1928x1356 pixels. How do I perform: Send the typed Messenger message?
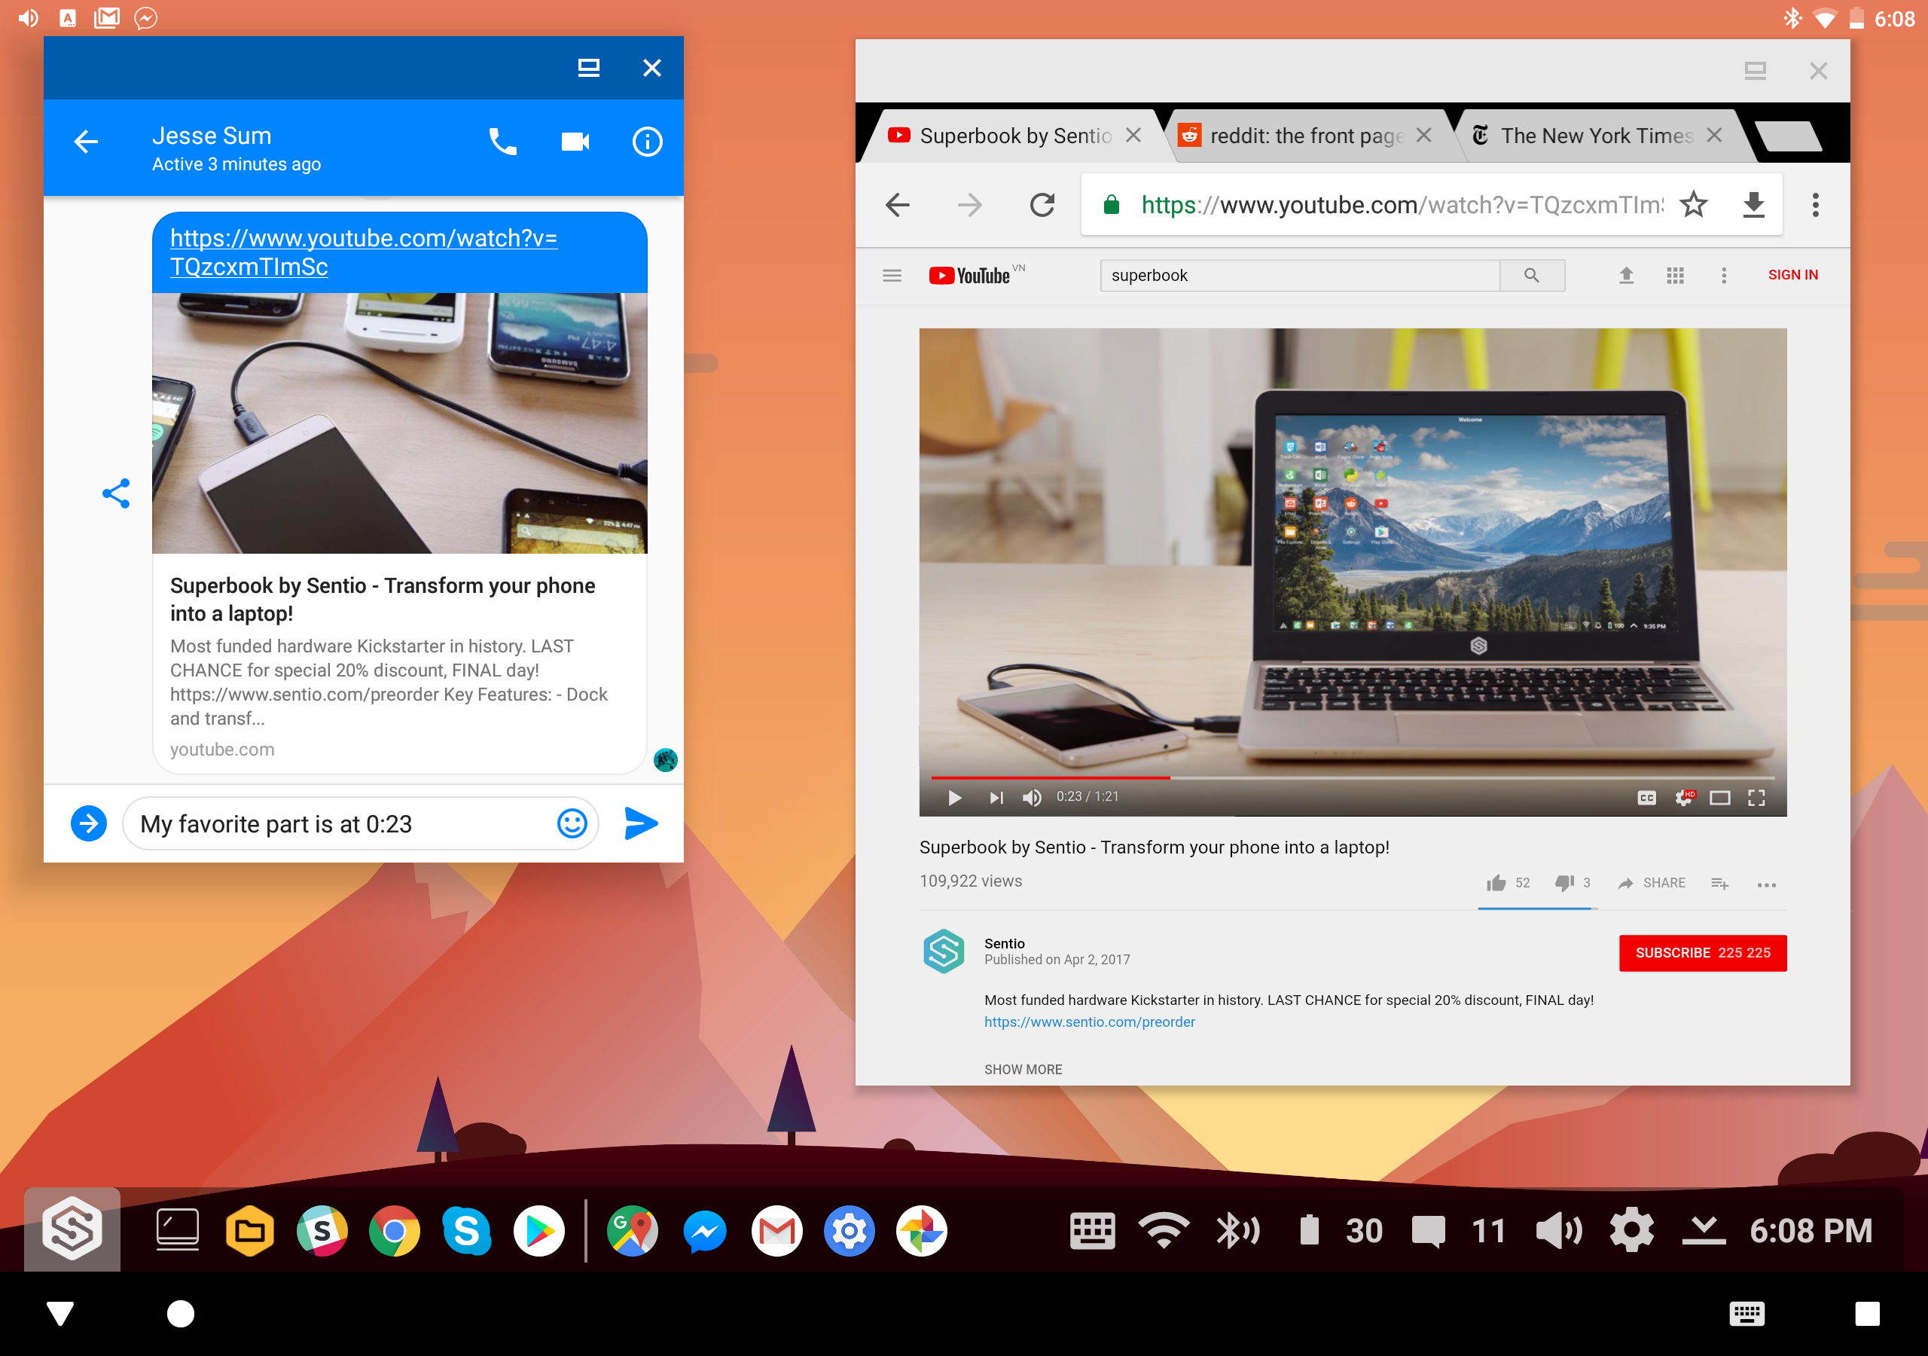point(641,823)
